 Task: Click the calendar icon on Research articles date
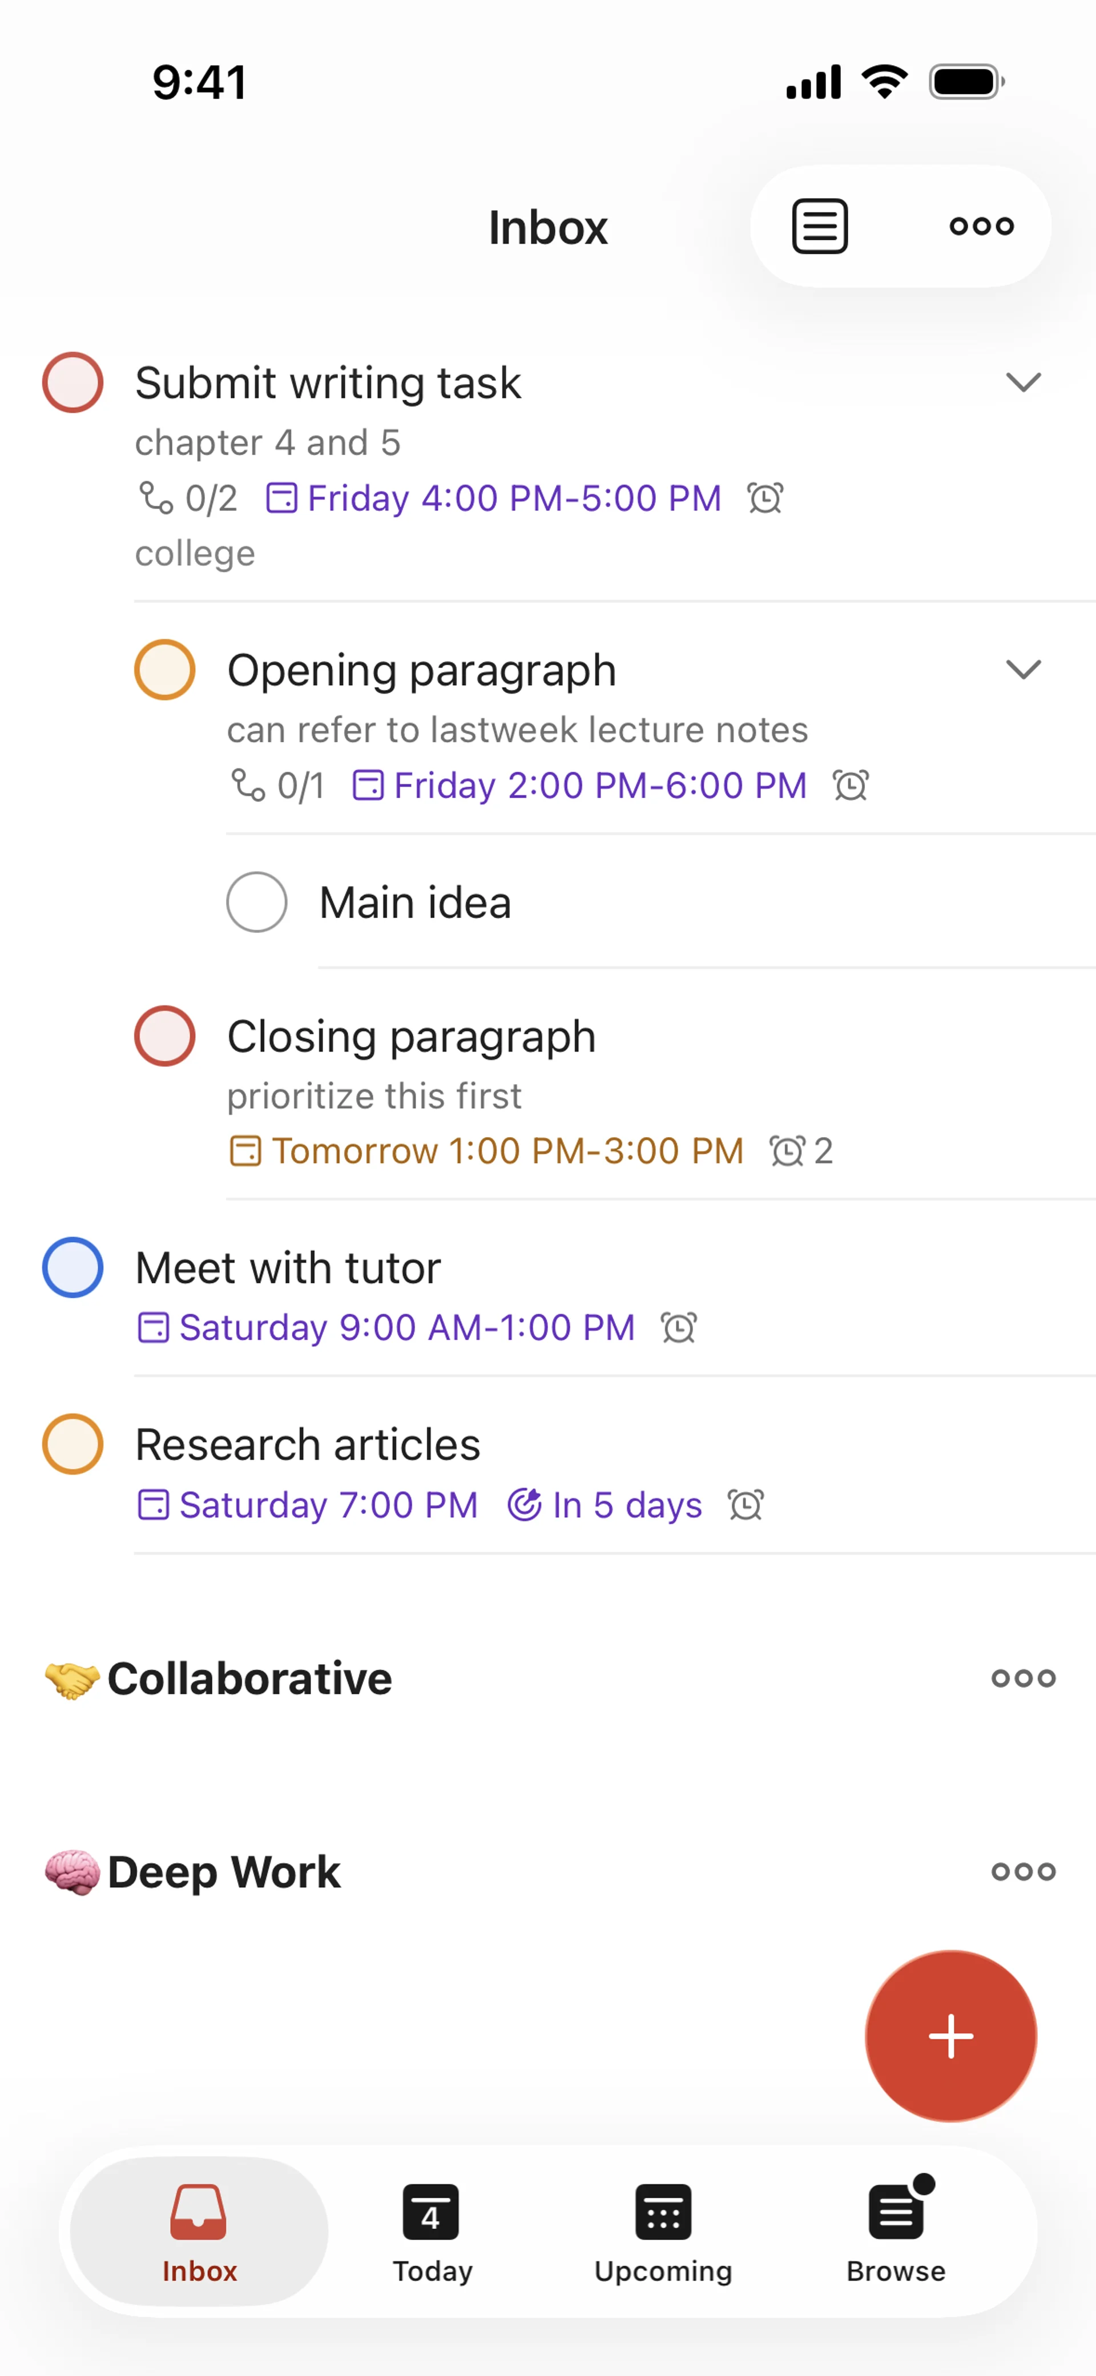(x=153, y=1504)
